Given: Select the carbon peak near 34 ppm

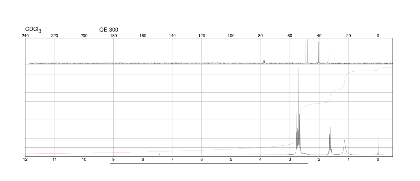Looking at the screenshot, I should (x=328, y=55).
